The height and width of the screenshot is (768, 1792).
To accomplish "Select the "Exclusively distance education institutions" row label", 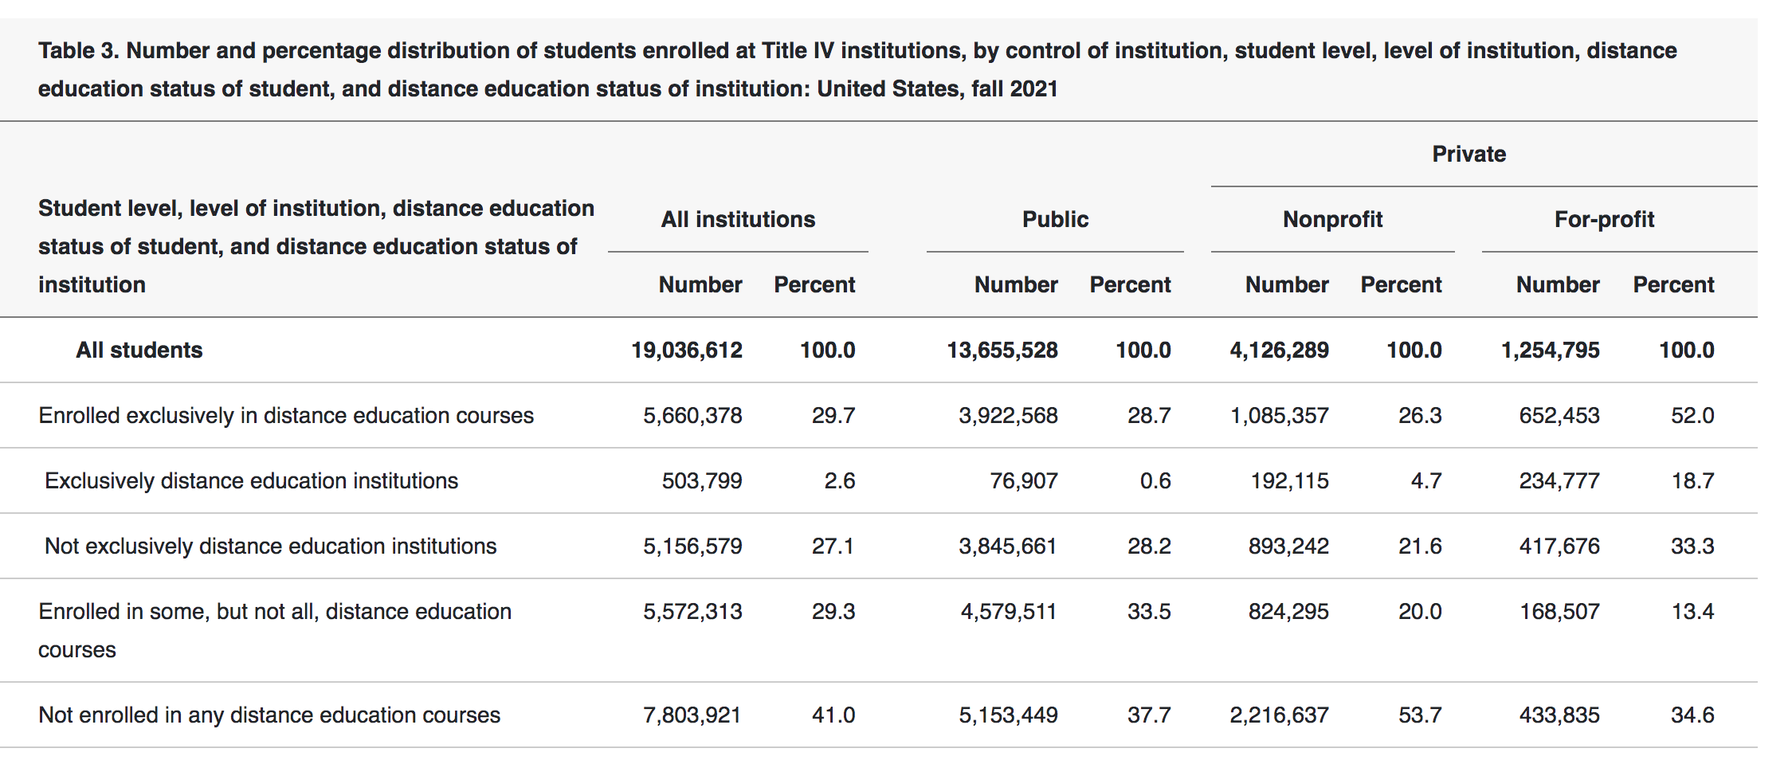I will (251, 480).
